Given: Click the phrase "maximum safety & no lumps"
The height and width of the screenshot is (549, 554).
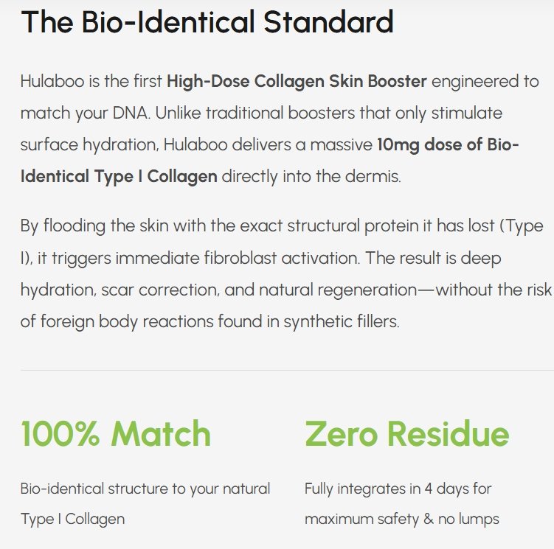Looking at the screenshot, I should (x=401, y=519).
